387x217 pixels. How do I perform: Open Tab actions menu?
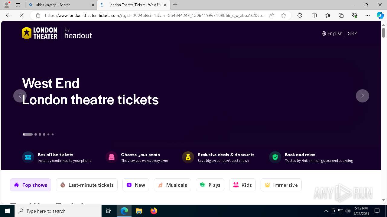tap(18, 5)
